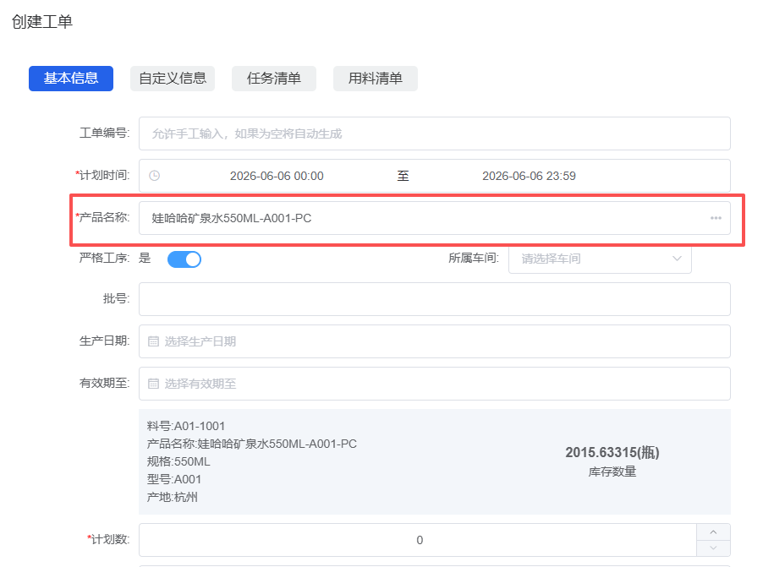Click the 库存数量 label
This screenshot has width=763, height=567.
[612, 472]
